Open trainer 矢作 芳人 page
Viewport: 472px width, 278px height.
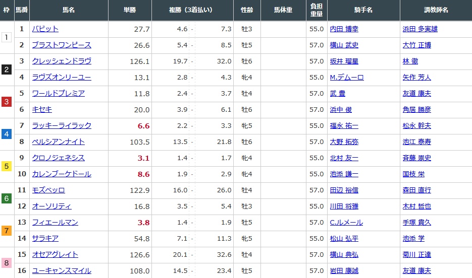click(416, 78)
